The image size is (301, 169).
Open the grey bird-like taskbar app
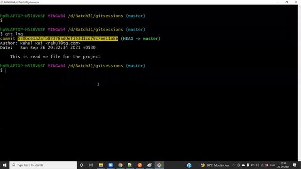150,165
